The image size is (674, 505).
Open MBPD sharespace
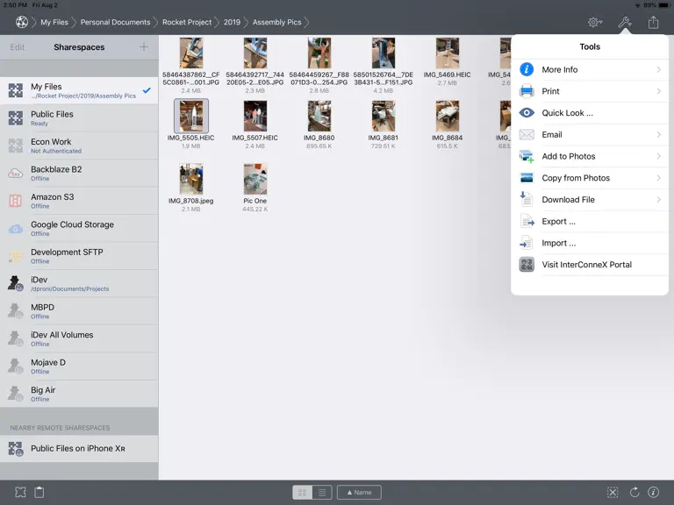tap(79, 311)
